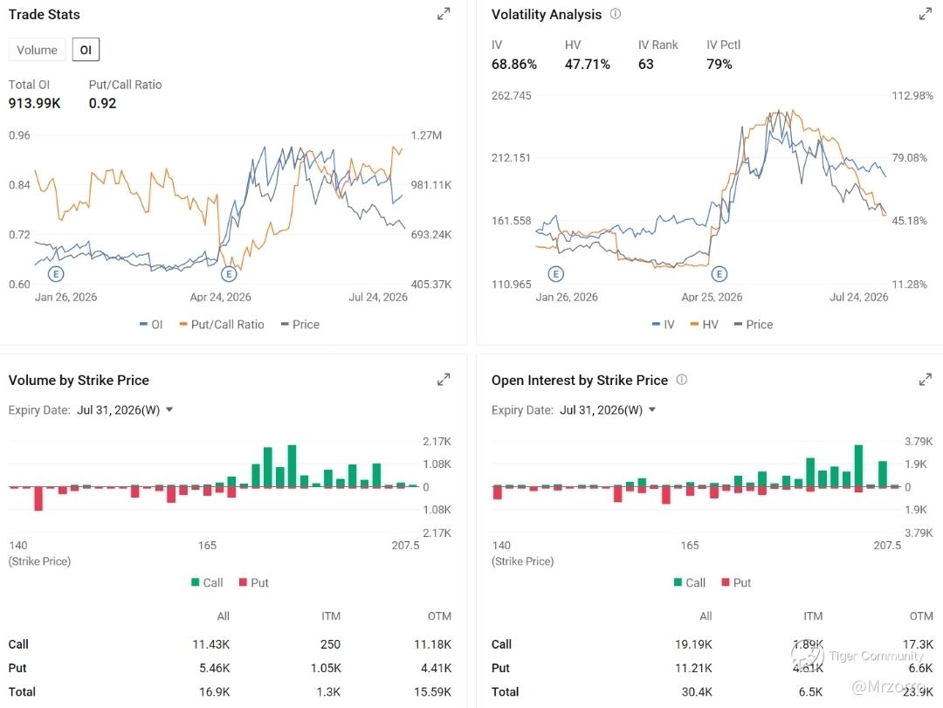
Task: Toggle HV series in Volatility legend
Action: pos(705,325)
